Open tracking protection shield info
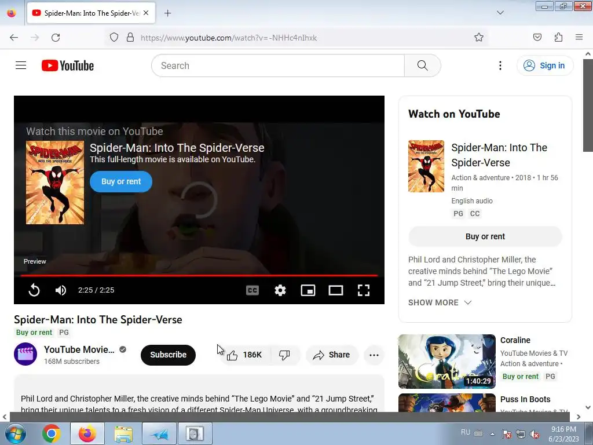 tap(114, 38)
